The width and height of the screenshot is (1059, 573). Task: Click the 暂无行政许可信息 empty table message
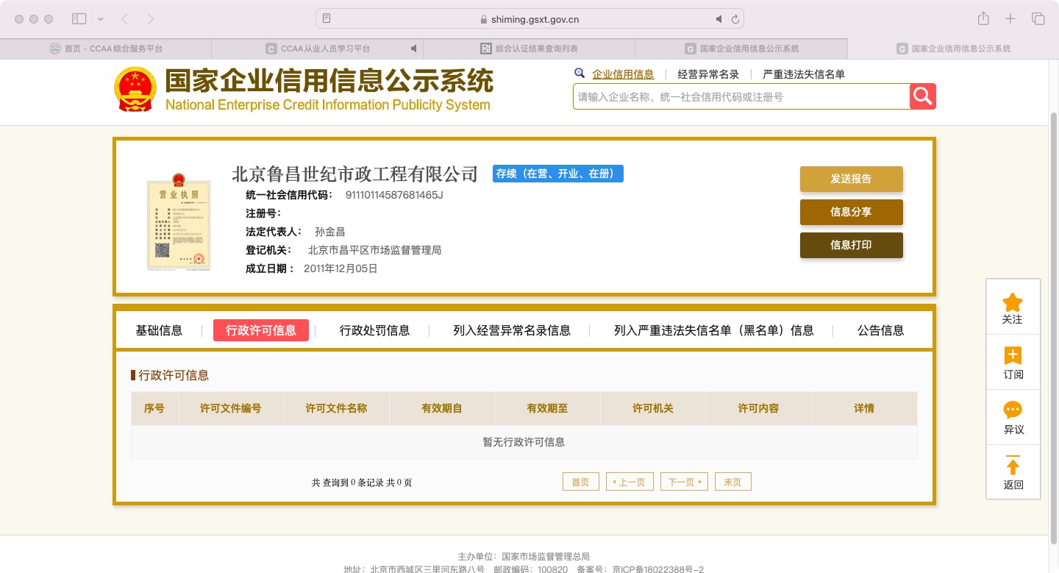coord(524,442)
